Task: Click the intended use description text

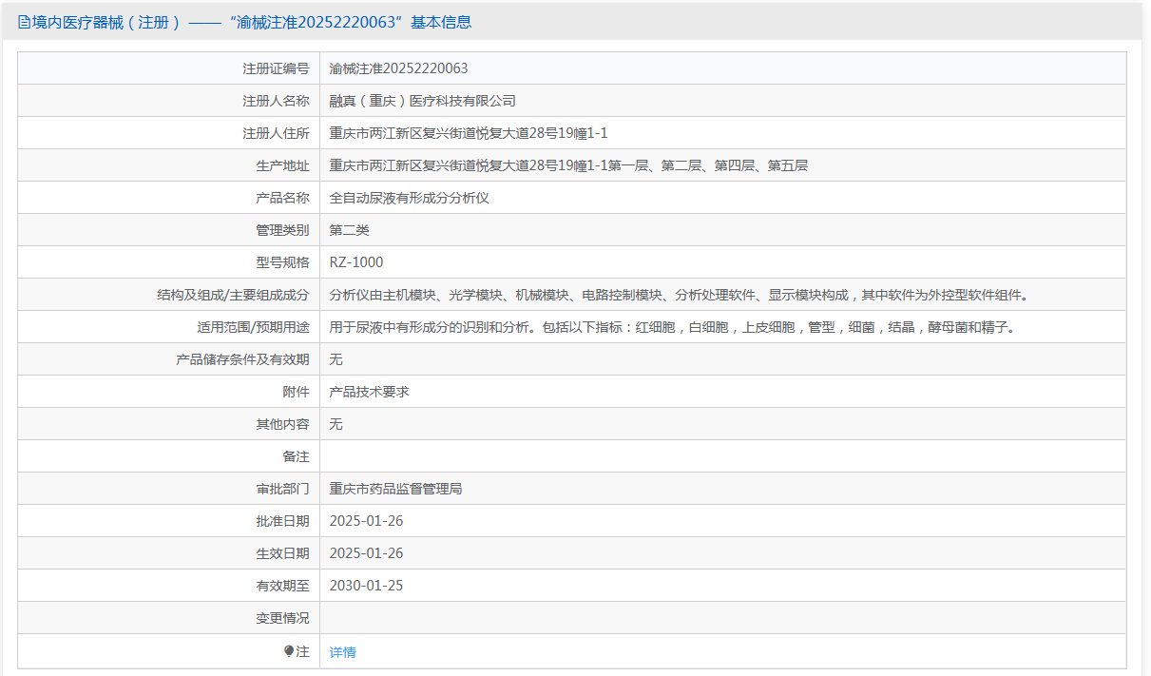Action: pos(672,327)
